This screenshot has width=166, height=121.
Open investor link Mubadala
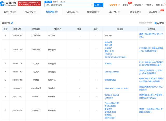[x=109, y=98]
